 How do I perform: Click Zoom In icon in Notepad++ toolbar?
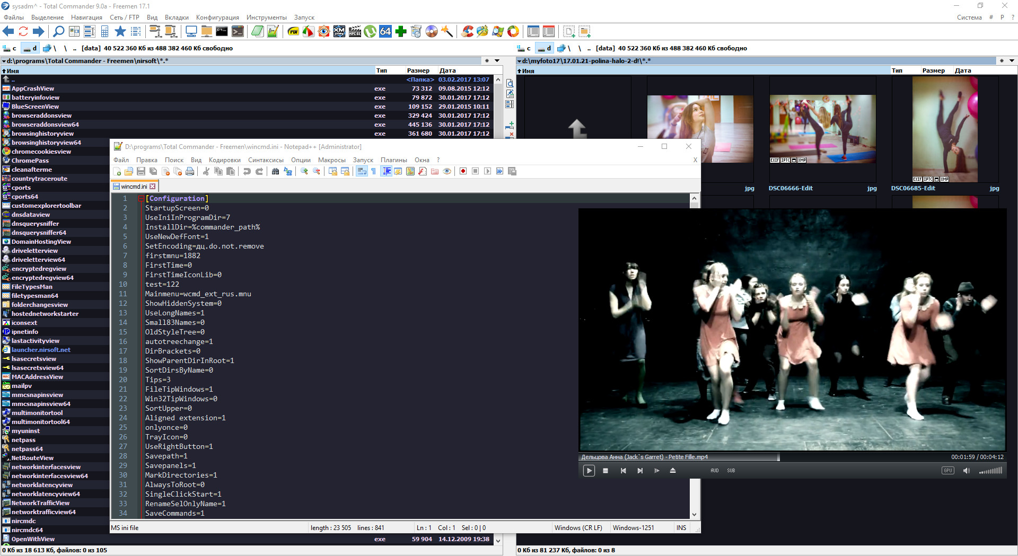(304, 171)
